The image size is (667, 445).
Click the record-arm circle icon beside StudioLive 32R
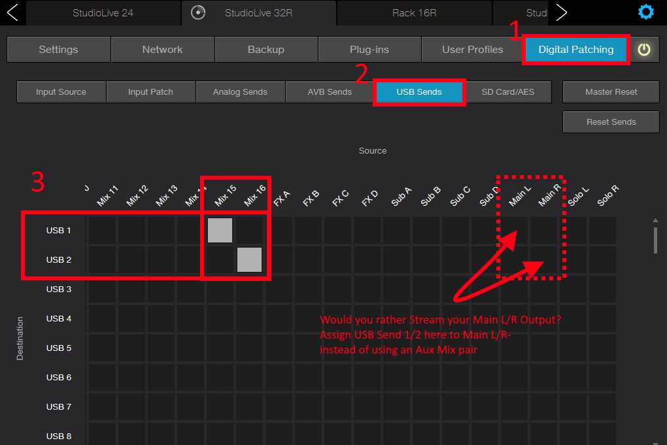tap(197, 11)
